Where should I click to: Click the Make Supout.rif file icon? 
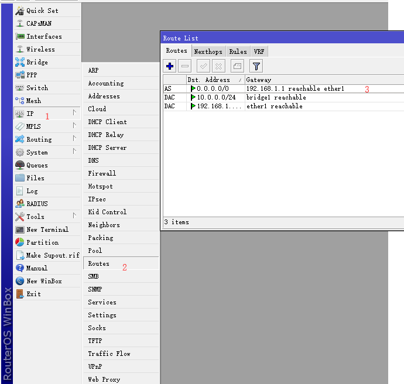coord(20,255)
